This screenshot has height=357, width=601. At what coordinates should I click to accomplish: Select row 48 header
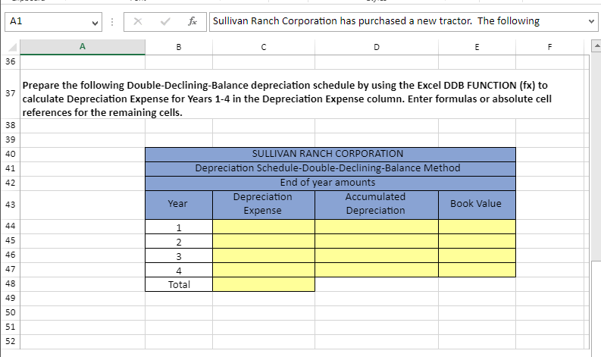click(11, 283)
